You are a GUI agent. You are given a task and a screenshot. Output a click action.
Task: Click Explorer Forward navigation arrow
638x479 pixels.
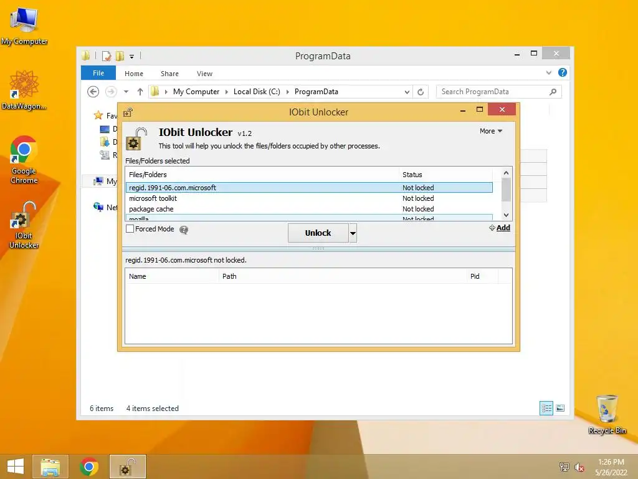coord(111,92)
